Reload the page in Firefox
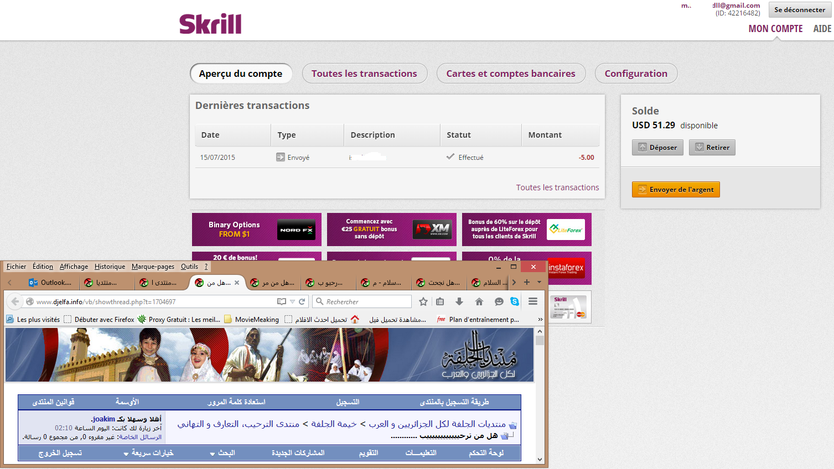The height and width of the screenshot is (469, 834). pyautogui.click(x=302, y=301)
